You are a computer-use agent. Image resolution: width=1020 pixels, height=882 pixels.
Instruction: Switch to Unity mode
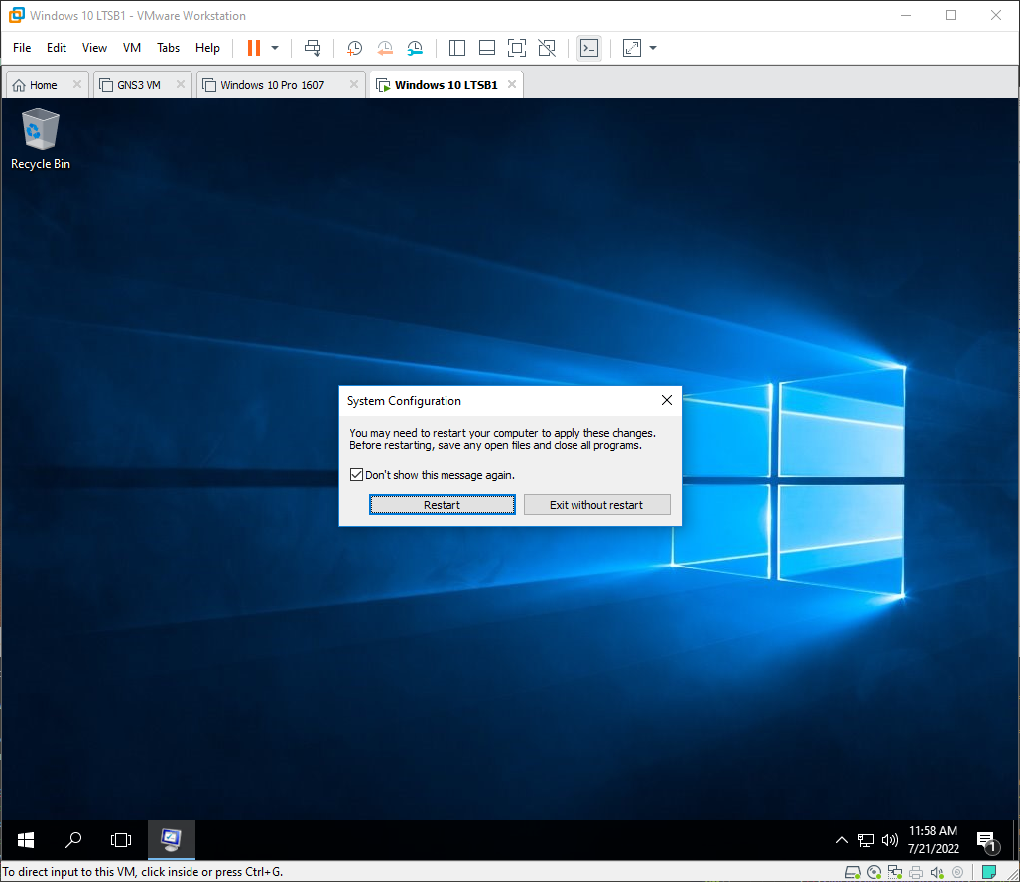point(547,48)
